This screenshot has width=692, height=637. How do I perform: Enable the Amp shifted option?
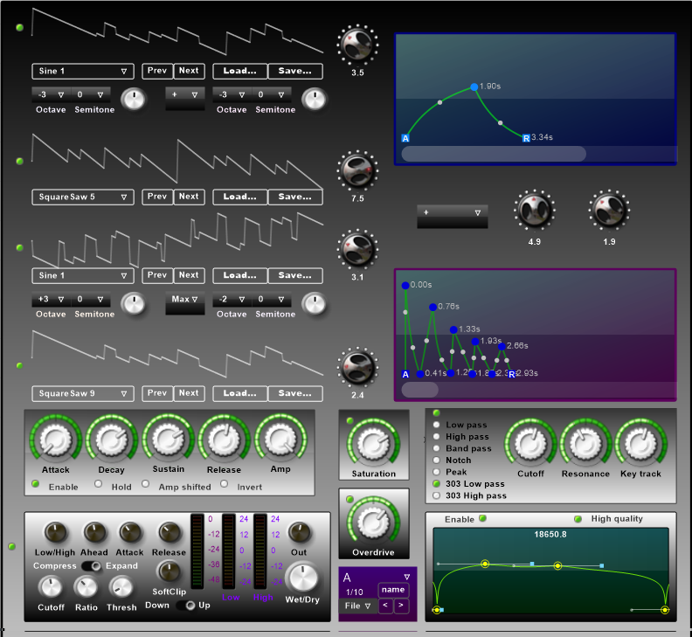(x=146, y=484)
